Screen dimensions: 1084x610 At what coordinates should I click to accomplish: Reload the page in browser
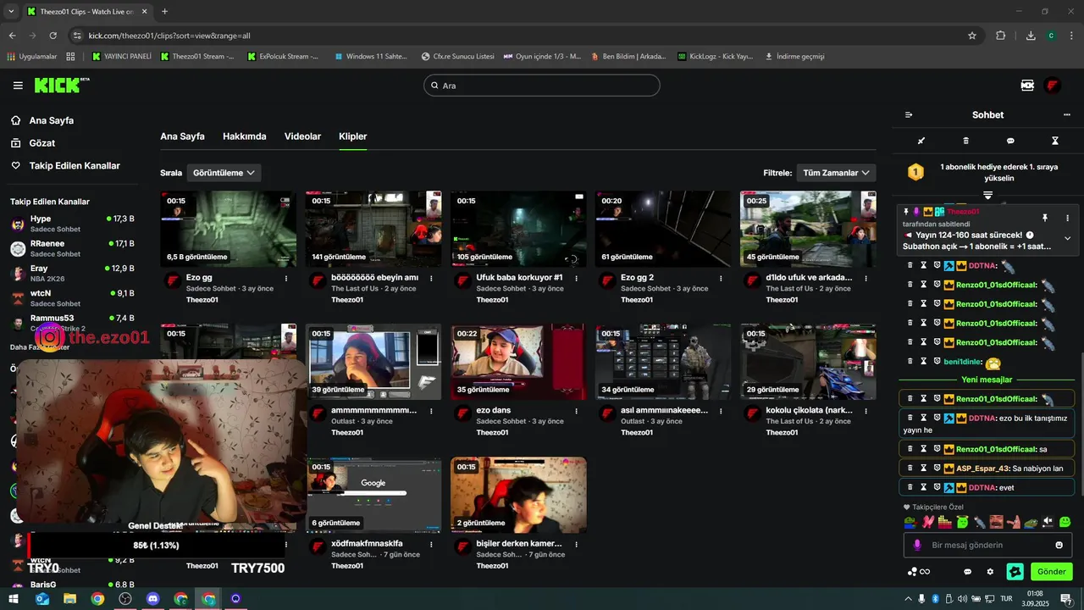tap(53, 36)
